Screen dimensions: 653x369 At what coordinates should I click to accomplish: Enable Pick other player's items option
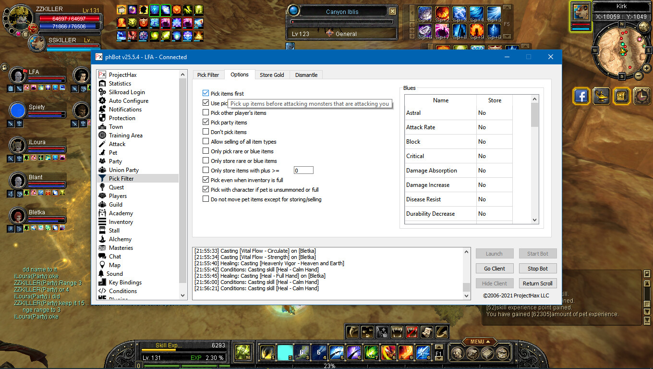click(x=206, y=113)
